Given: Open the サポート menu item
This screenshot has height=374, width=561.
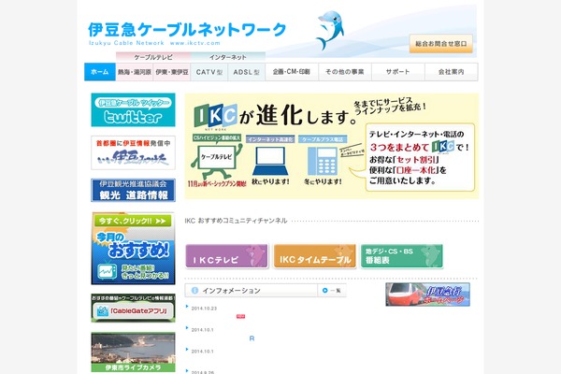Looking at the screenshot, I should click(x=398, y=72).
